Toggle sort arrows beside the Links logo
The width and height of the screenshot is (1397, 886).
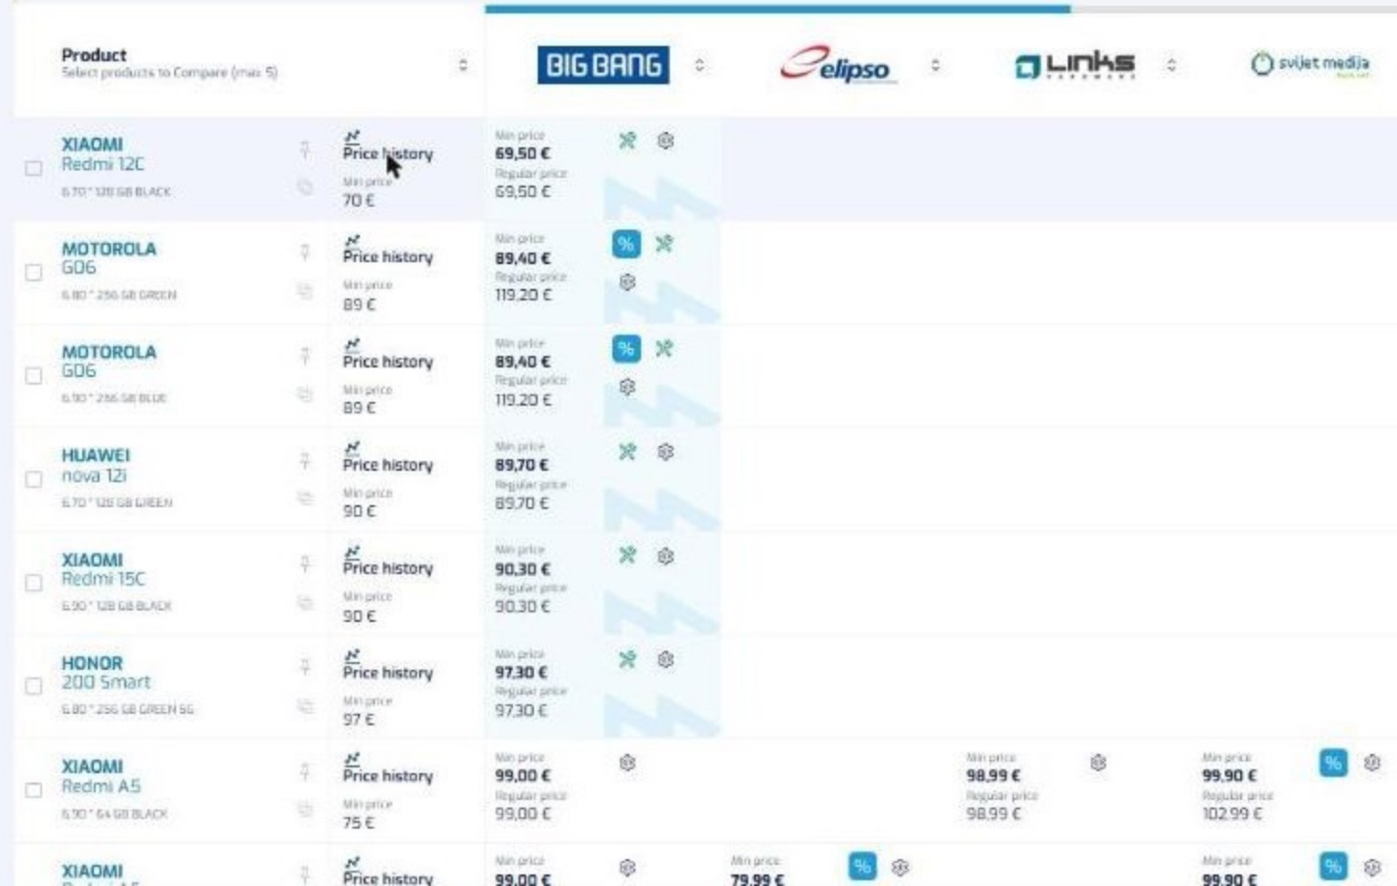click(1171, 65)
